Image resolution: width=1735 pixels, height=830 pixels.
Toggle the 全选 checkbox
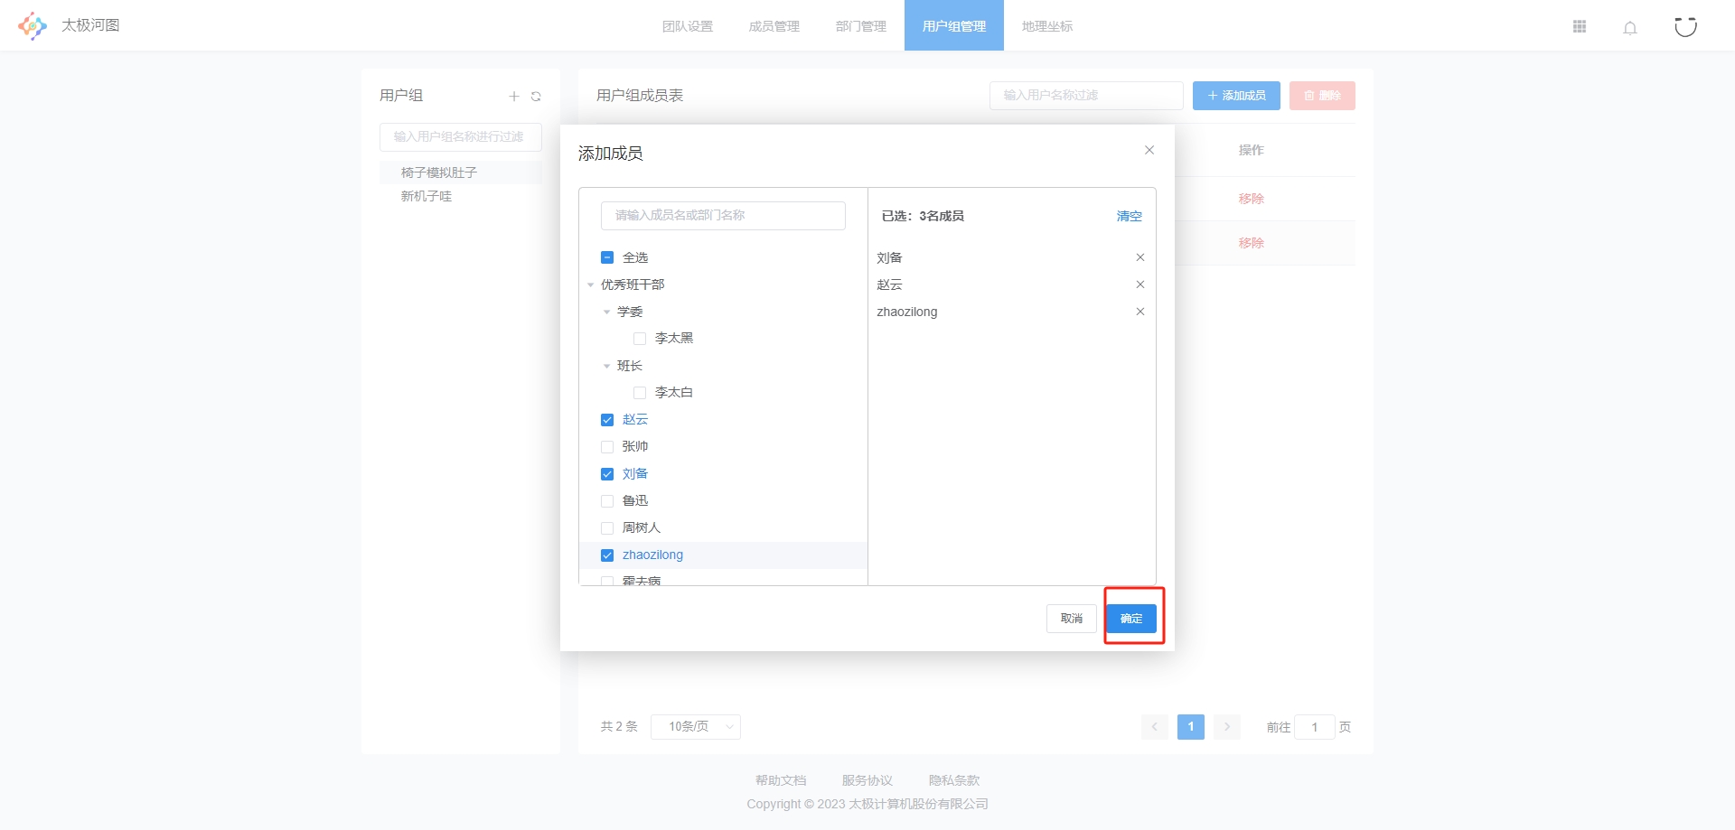[607, 257]
